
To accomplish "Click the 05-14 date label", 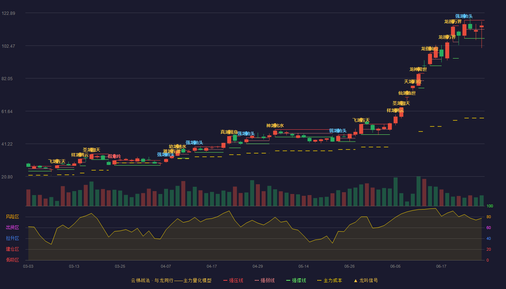I will click(304, 266).
